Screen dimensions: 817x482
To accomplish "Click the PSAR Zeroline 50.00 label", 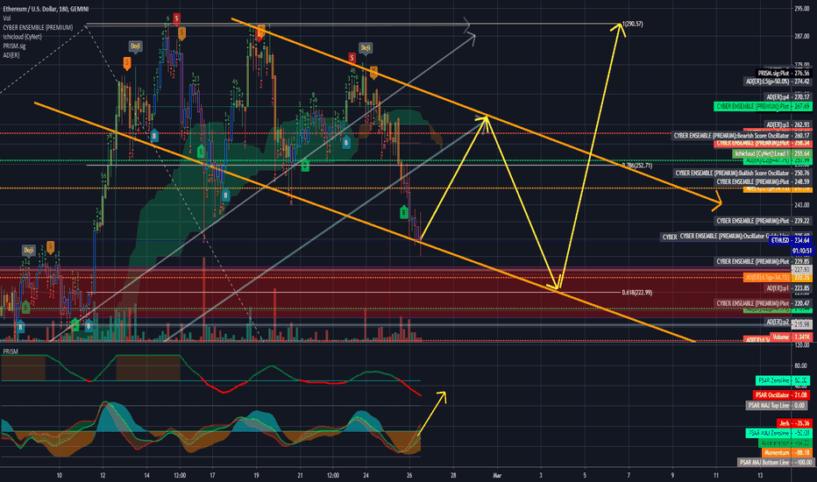I will click(784, 381).
